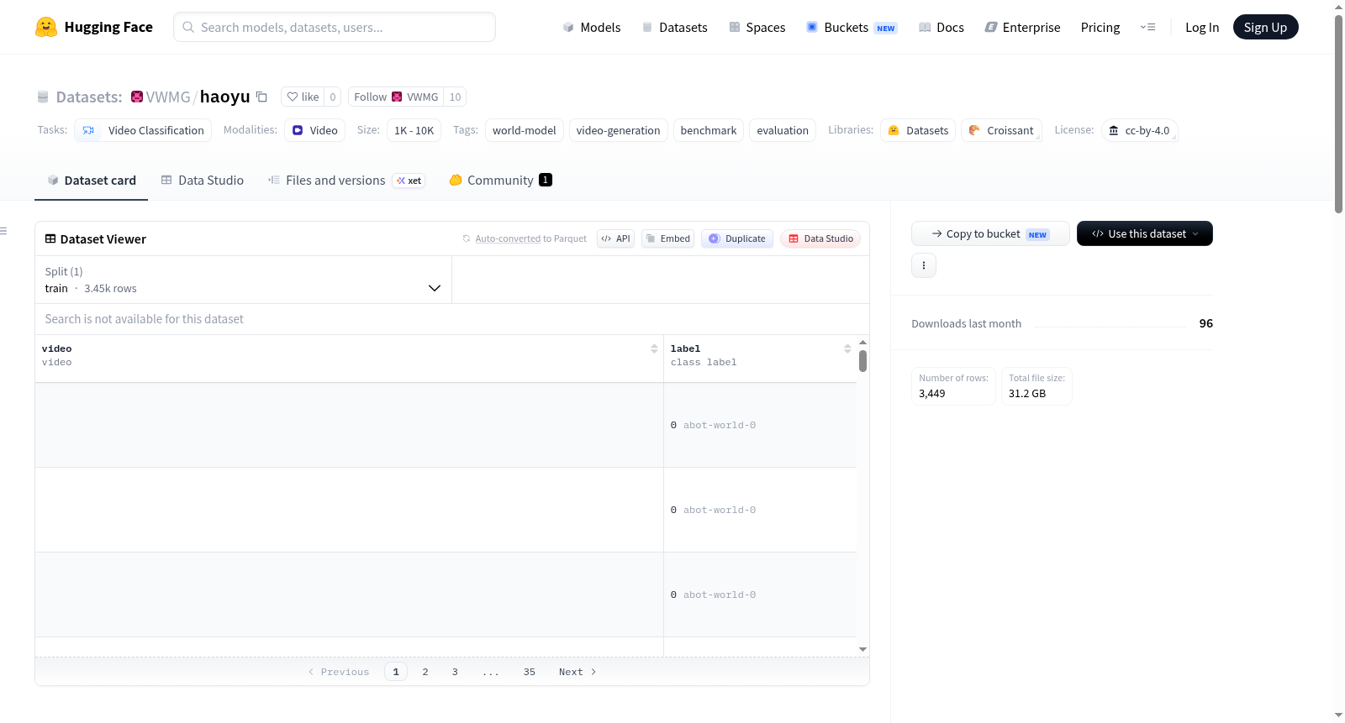Screen dimensions: 1345x723
Task: Click the viewer scroll down arrow
Action: pos(862,649)
